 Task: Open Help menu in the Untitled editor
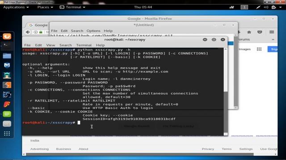[x=108, y=31]
